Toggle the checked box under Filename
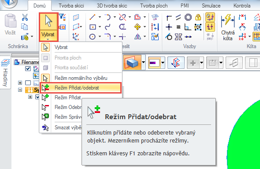Screen dimensions: 260x169 tap(28, 68)
